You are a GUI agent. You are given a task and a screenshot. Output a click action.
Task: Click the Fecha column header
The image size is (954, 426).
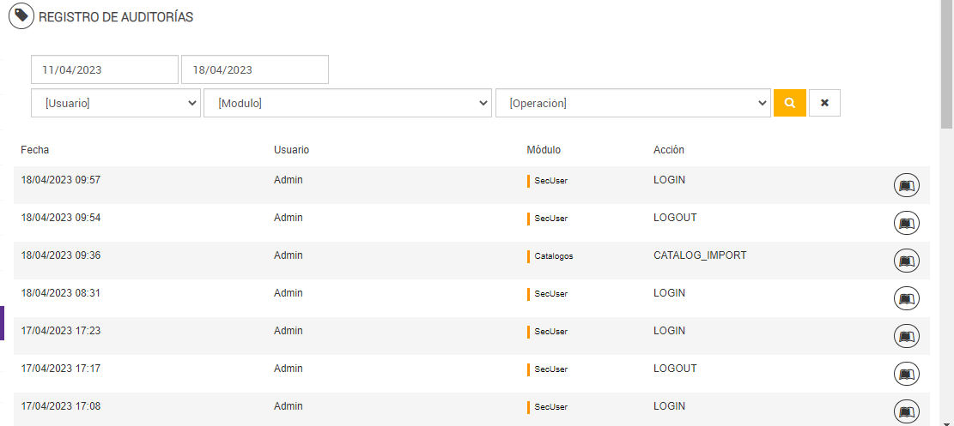pyautogui.click(x=35, y=150)
